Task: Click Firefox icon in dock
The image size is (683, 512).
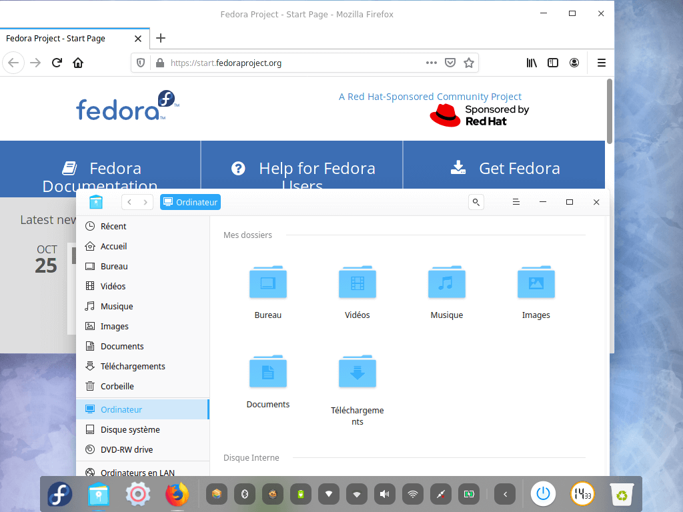Action: [177, 494]
